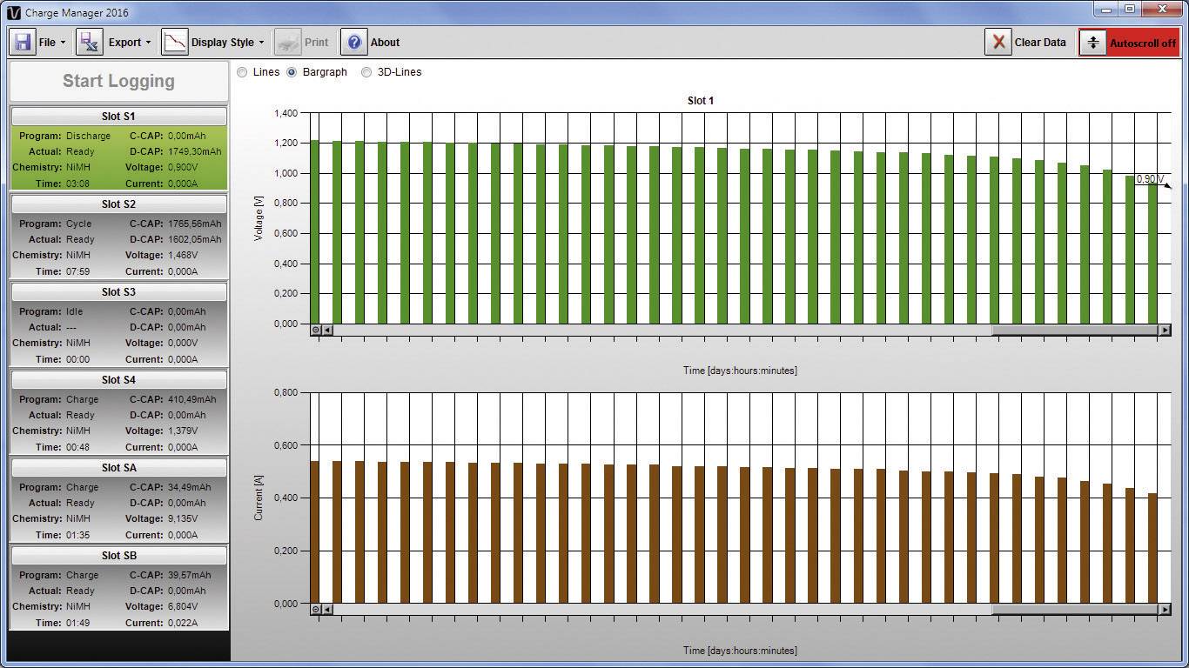The height and width of the screenshot is (668, 1189).
Task: Click the About question mark icon
Action: [x=353, y=42]
